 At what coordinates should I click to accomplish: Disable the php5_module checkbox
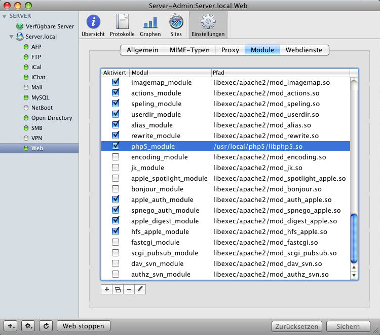pos(116,146)
